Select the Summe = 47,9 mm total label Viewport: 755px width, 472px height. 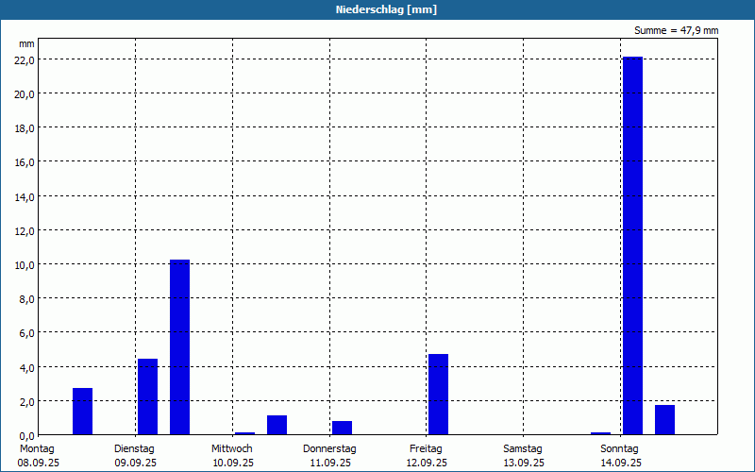676,30
